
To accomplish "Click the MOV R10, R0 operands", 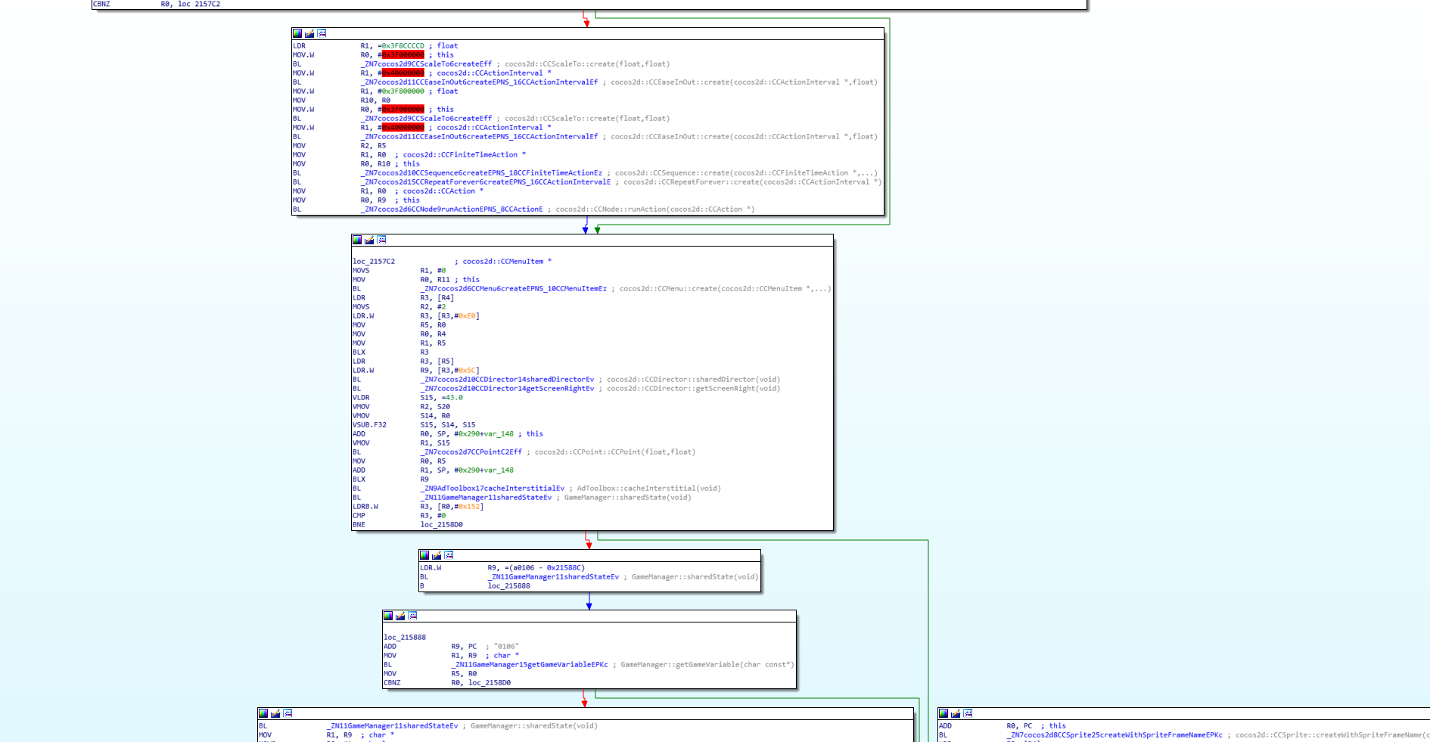I will click(x=375, y=101).
